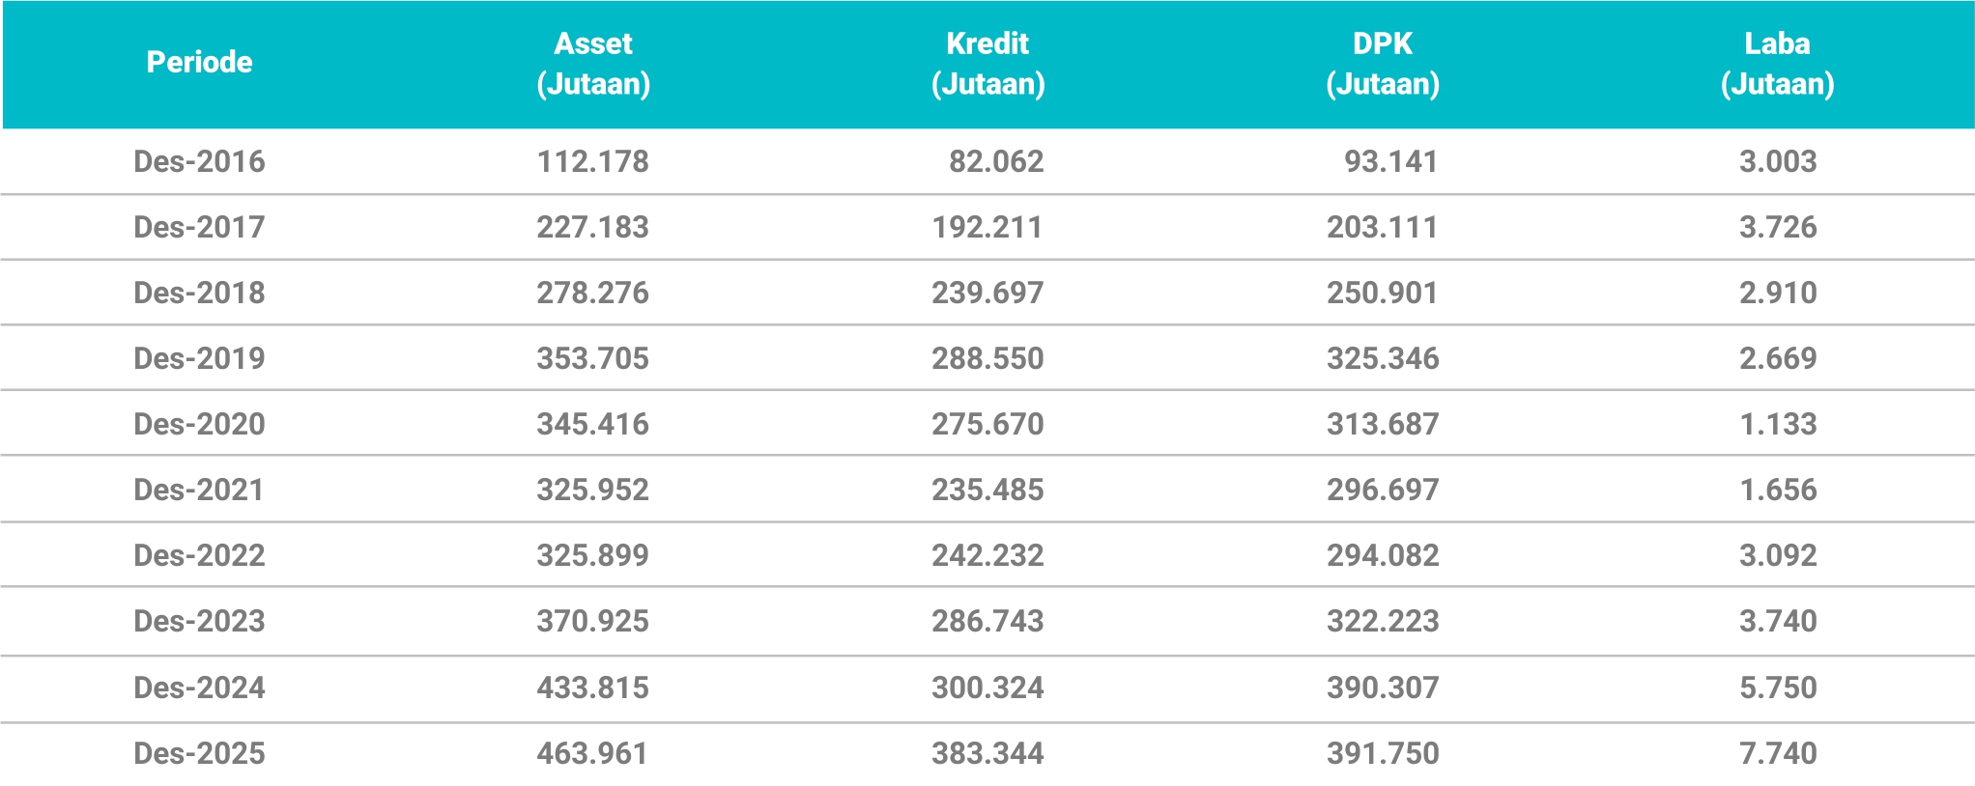Select the Kredit value 383.344
1975x786 pixels.
[x=987, y=753]
